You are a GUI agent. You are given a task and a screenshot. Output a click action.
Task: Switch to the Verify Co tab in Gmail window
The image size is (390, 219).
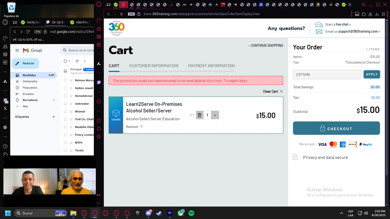[x=31, y=22]
